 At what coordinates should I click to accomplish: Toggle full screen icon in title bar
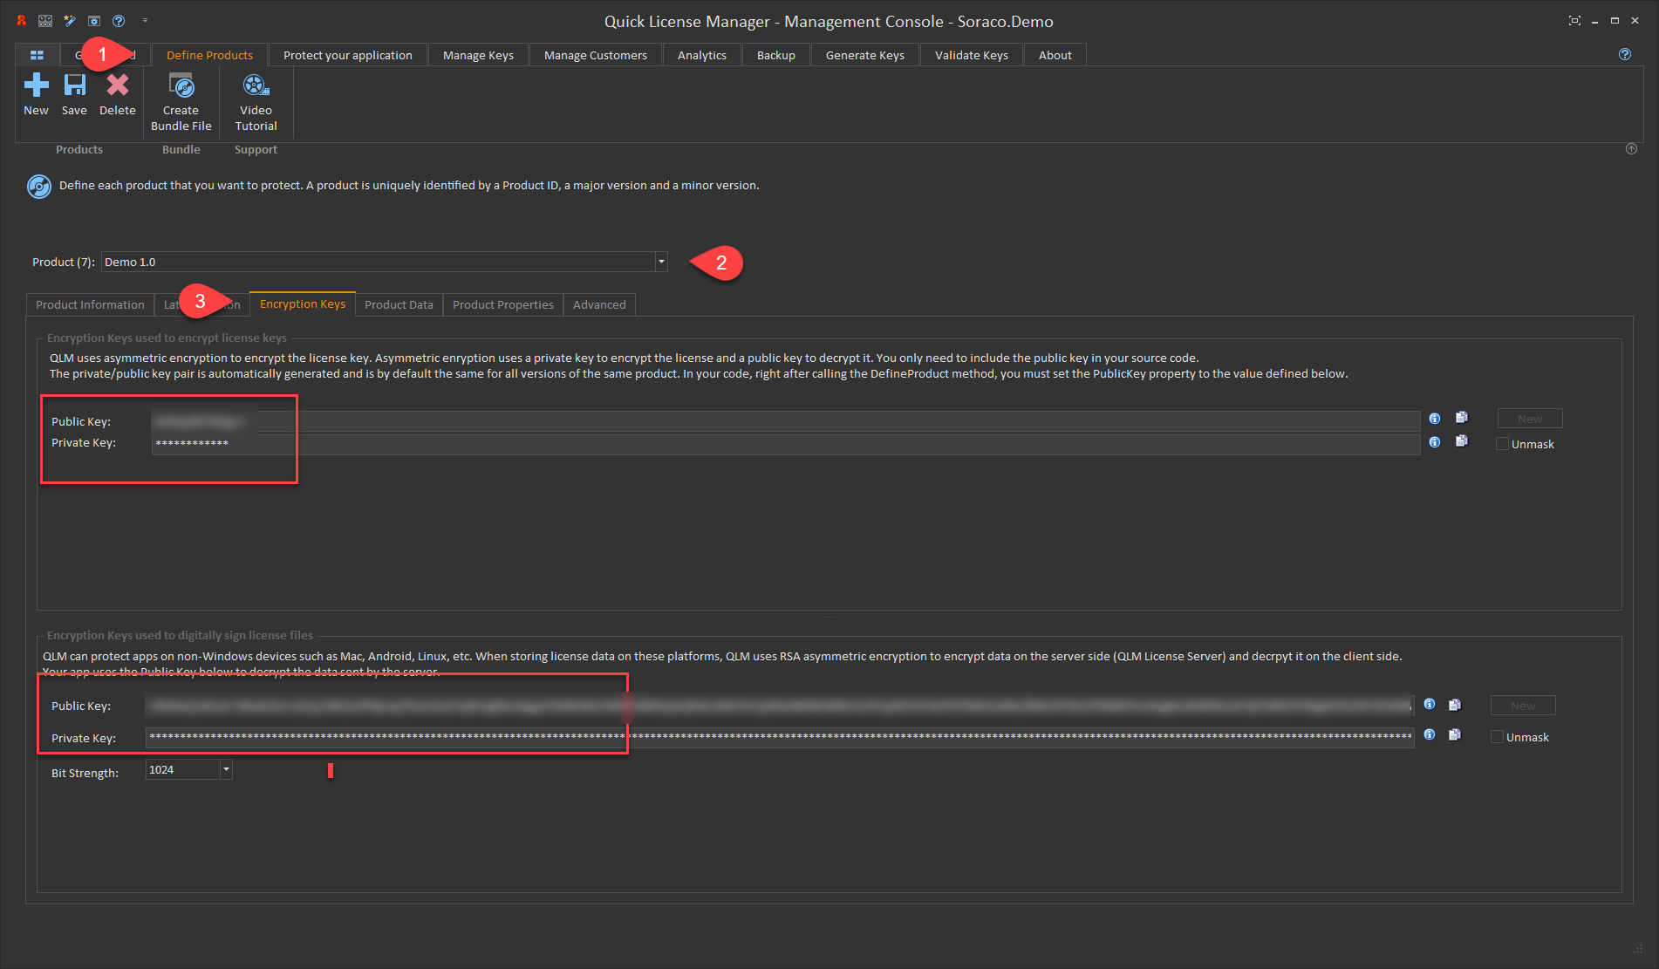[1574, 21]
